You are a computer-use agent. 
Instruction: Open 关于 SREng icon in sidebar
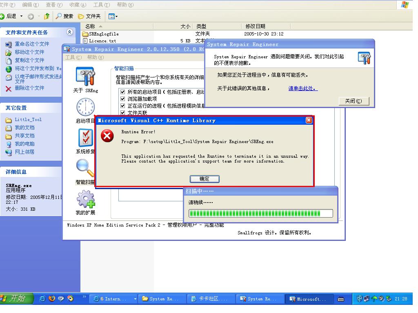click(x=85, y=76)
